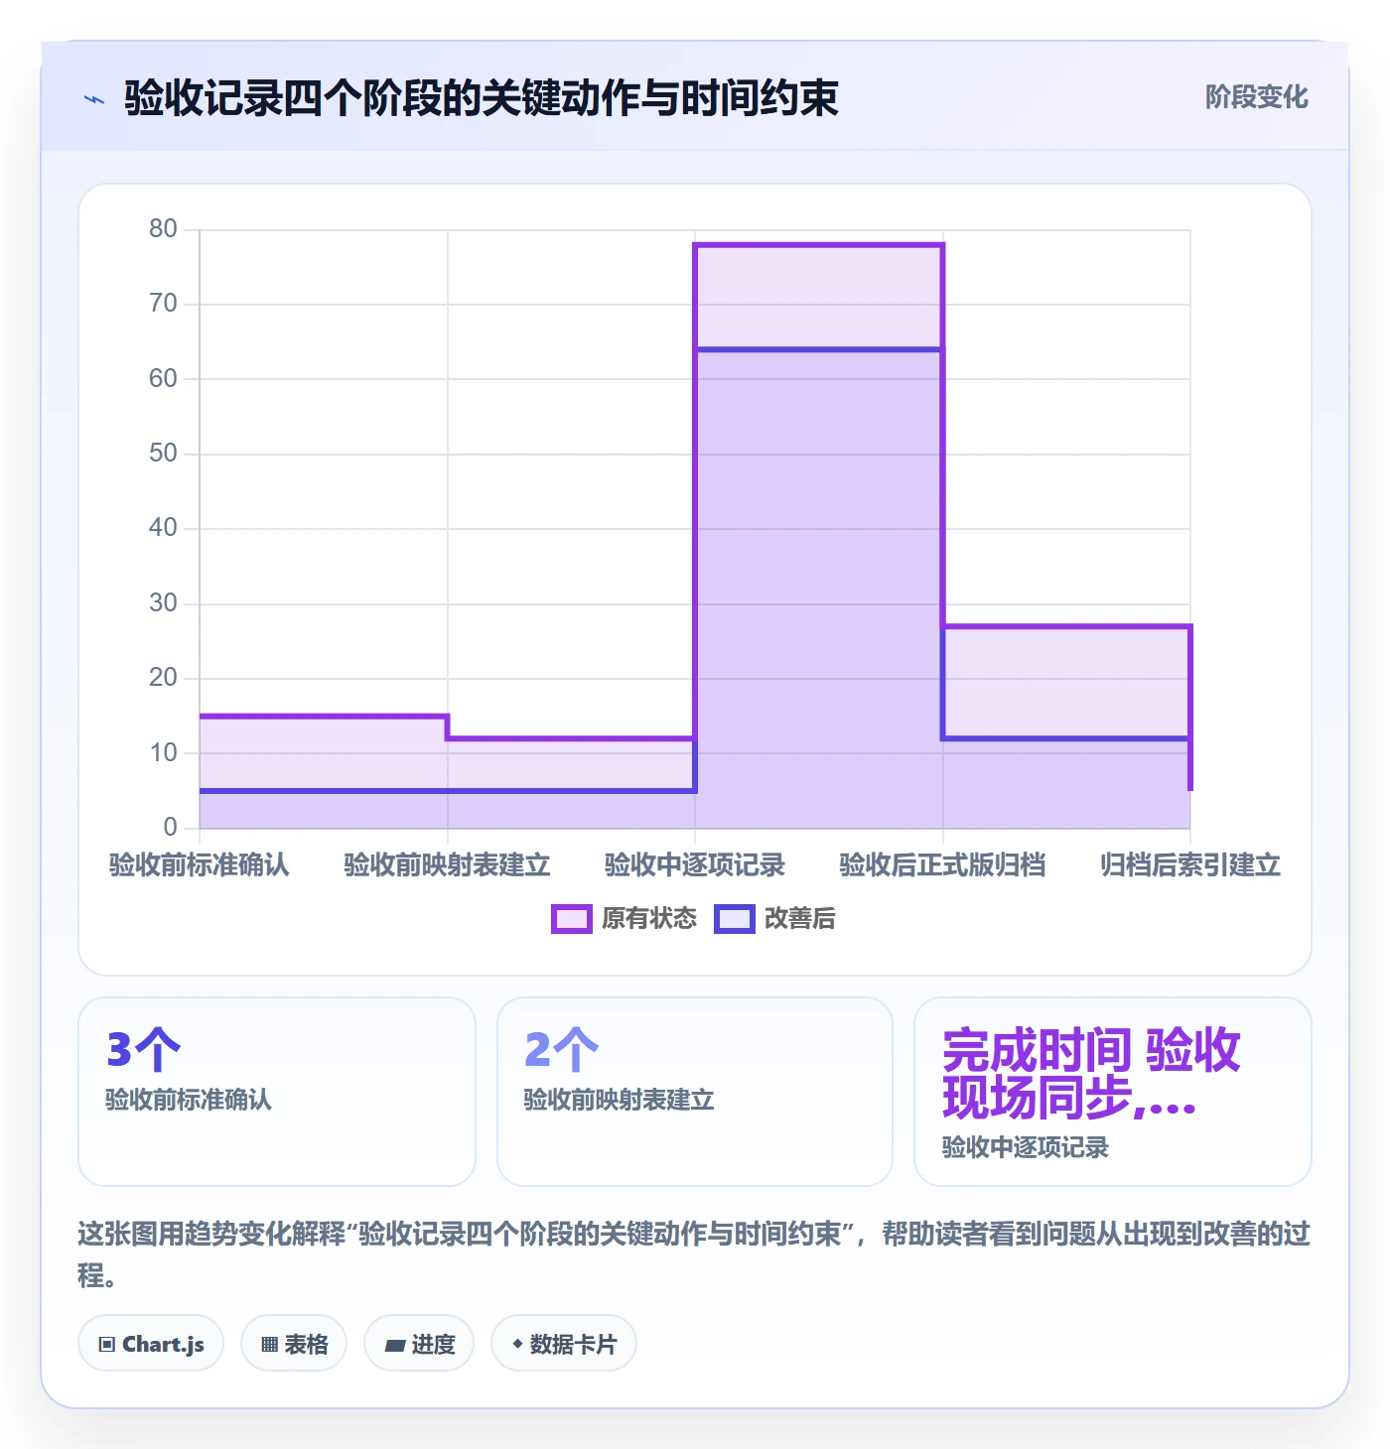Click the x-axis label 验收前标准确认
The width and height of the screenshot is (1390, 1449).
[200, 865]
